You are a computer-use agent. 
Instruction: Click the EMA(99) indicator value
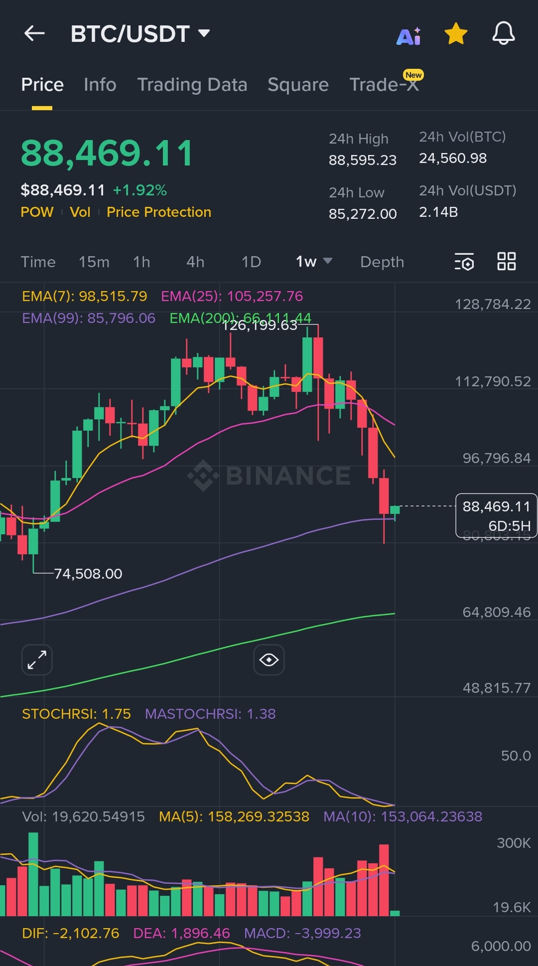tap(89, 318)
